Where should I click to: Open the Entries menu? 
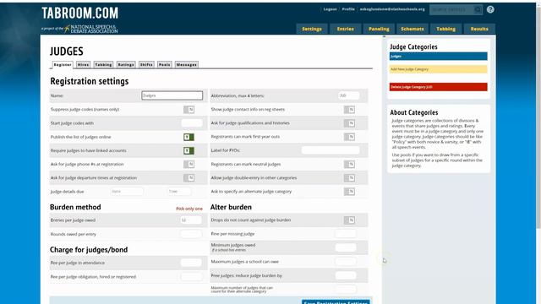tap(346, 29)
